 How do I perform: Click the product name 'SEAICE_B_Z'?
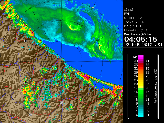[133, 18]
